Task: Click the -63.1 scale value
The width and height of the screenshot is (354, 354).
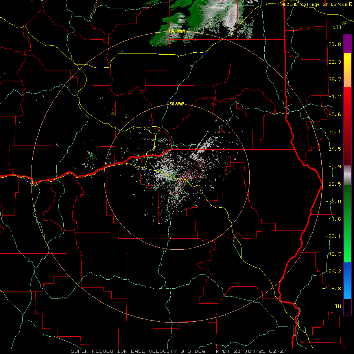Action: pyautogui.click(x=333, y=236)
